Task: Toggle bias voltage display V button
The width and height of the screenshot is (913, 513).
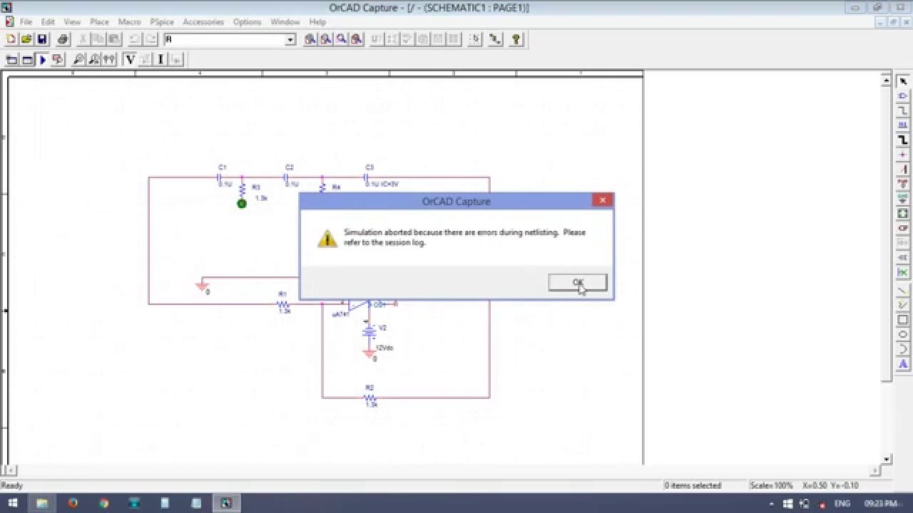Action: [x=131, y=60]
